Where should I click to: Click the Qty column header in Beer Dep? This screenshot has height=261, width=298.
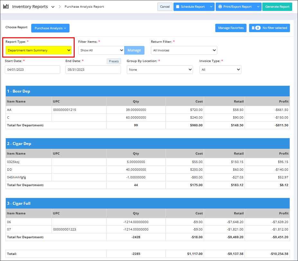136,102
